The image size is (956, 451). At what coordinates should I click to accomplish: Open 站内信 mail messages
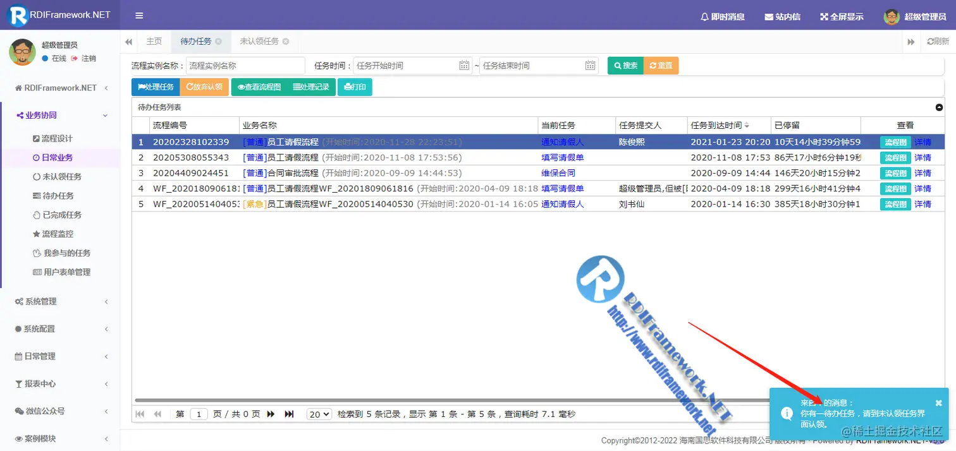(x=781, y=17)
